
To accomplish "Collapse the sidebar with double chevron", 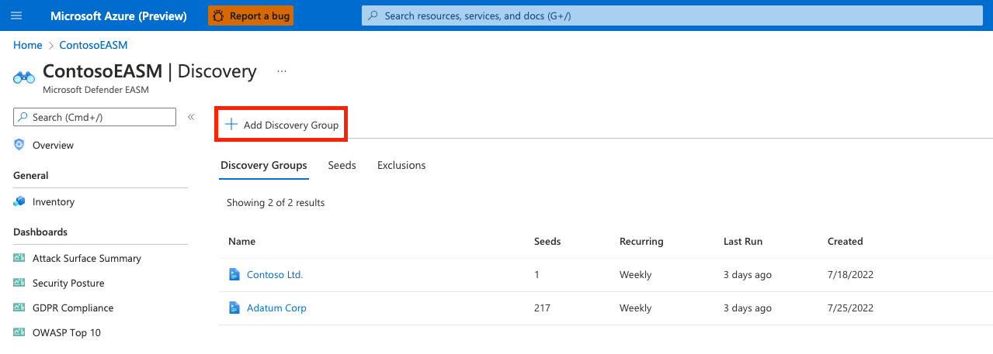I will pyautogui.click(x=191, y=117).
